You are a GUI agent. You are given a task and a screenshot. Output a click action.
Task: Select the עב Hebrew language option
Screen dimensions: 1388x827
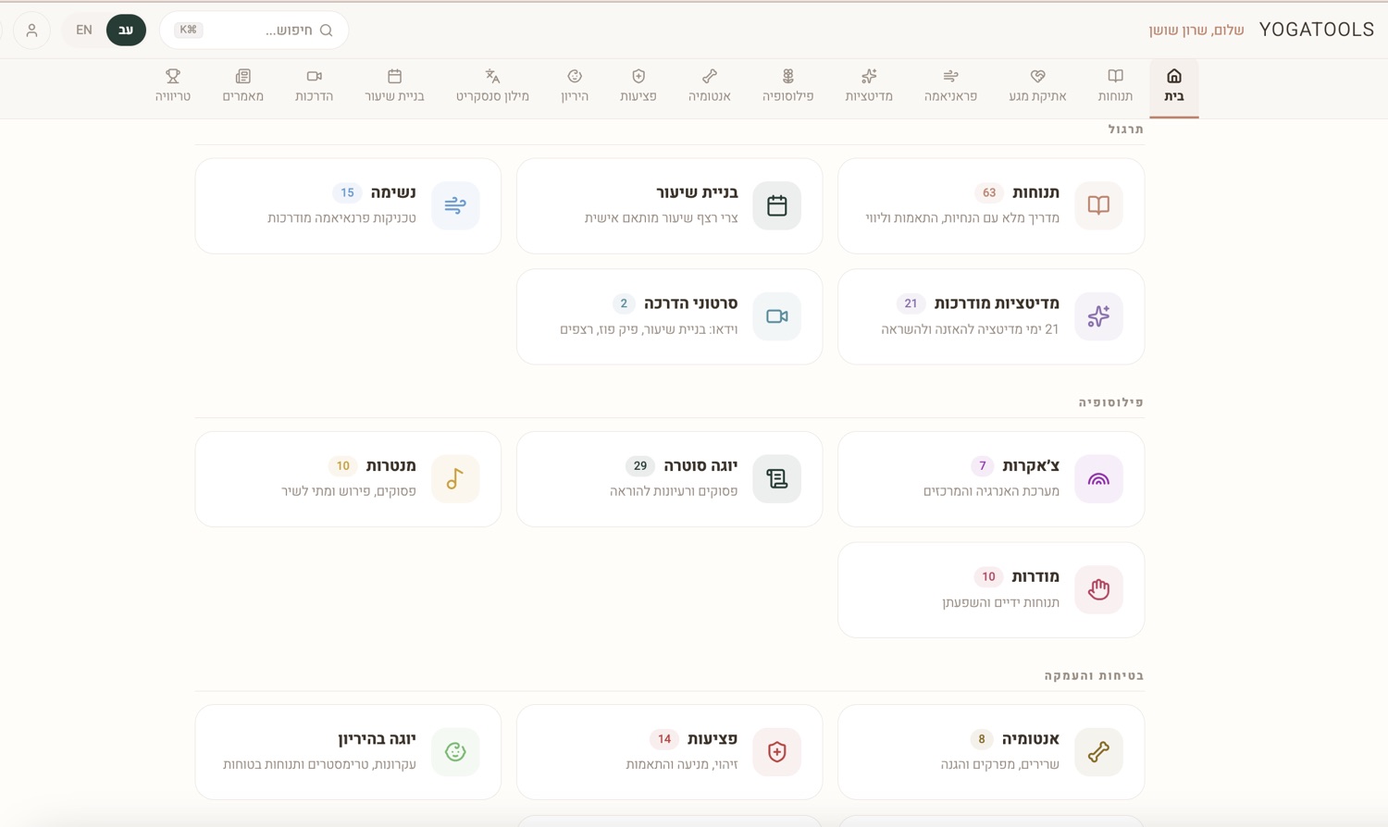pyautogui.click(x=126, y=30)
